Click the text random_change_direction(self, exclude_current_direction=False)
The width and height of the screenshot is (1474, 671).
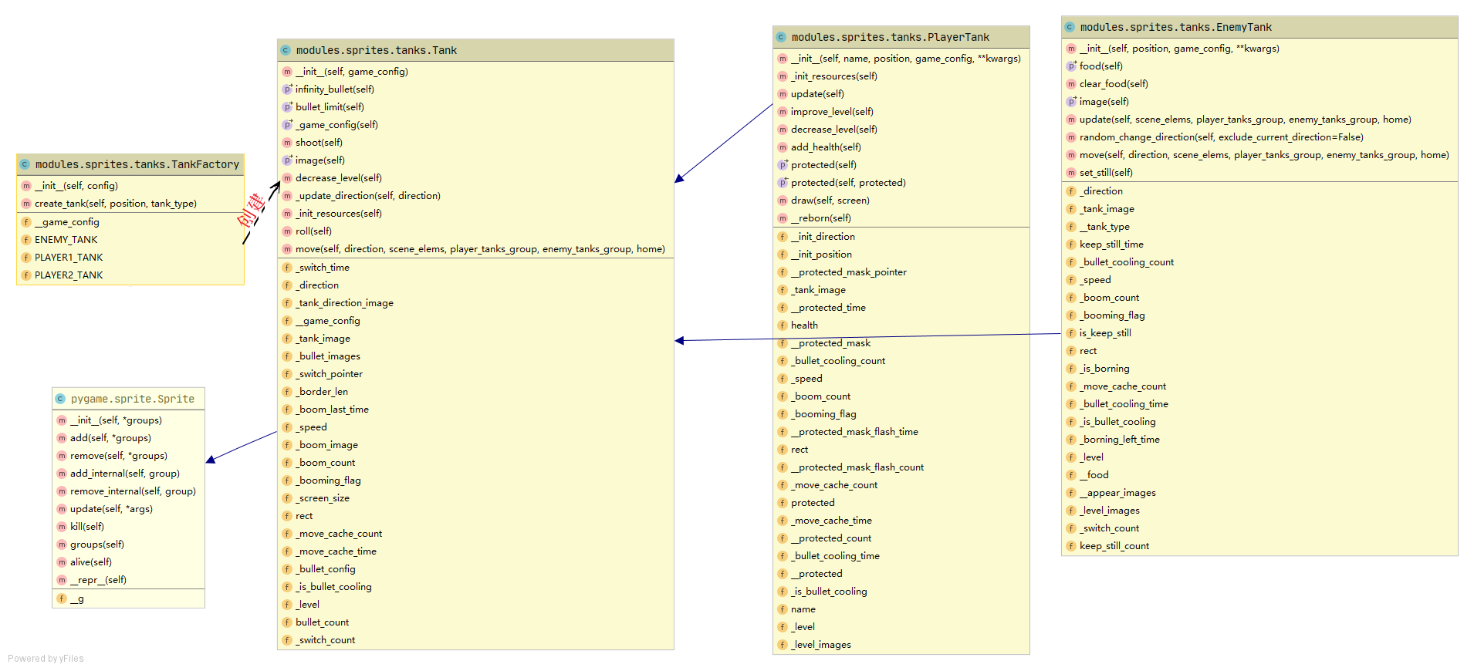(x=1221, y=137)
